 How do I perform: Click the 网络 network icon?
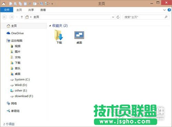(x=8, y=103)
